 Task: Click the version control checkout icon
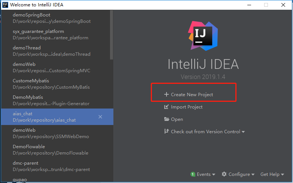coord(167,132)
